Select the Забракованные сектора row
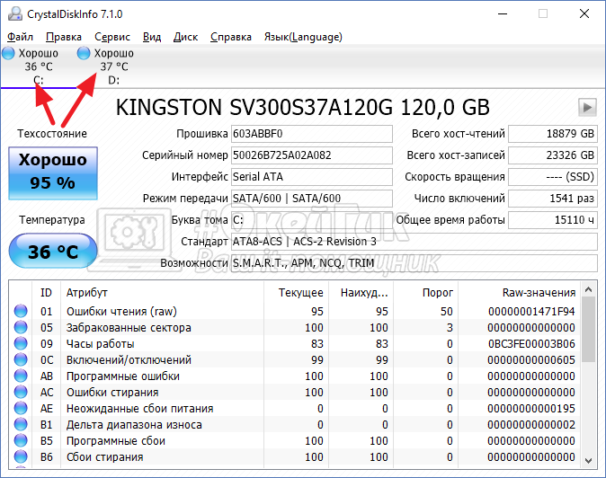This screenshot has width=606, height=478. tap(295, 327)
